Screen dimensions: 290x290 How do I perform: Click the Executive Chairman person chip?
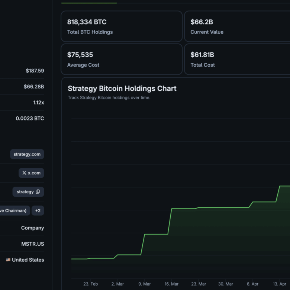click(15, 210)
